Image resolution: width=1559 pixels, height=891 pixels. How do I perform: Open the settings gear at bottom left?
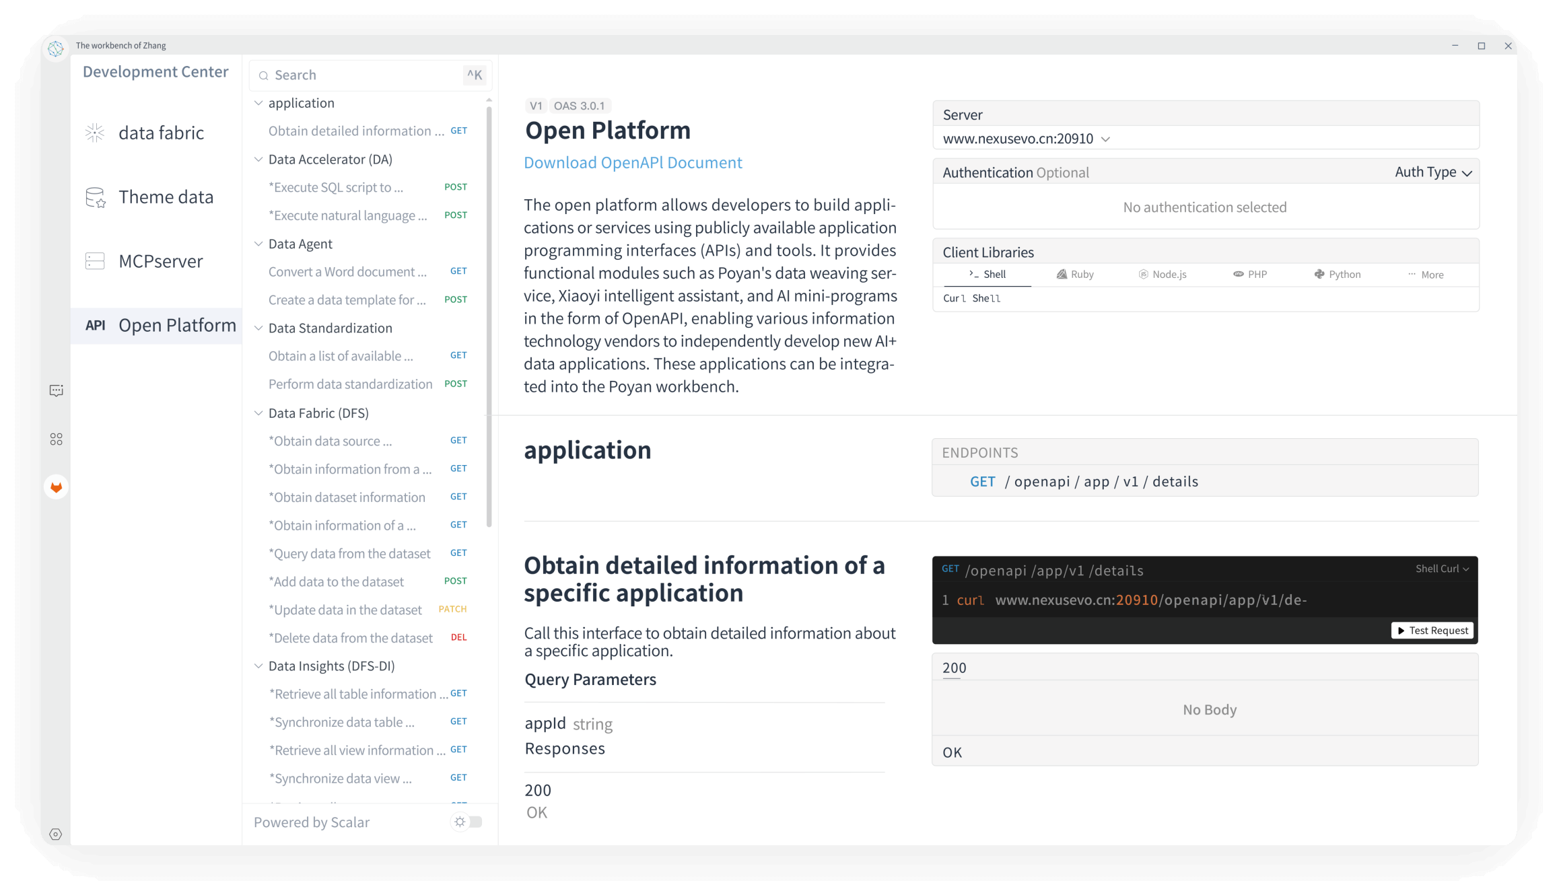tap(56, 834)
